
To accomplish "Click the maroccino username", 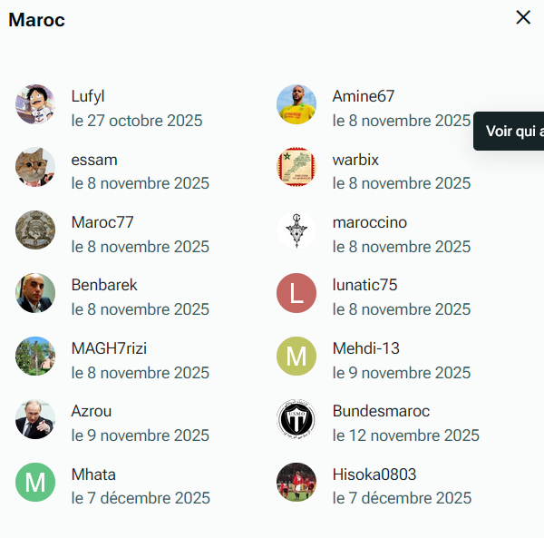I will coord(369,222).
